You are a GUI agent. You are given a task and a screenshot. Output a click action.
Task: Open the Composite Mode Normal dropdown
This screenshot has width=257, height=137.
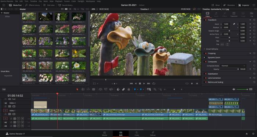pos(234,66)
